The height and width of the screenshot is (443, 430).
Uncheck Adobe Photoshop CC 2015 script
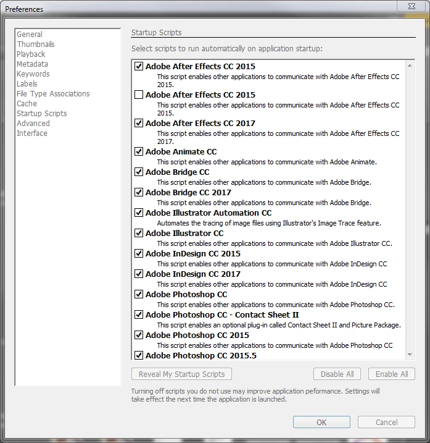pos(139,335)
